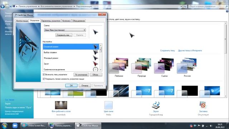The width and height of the screenshot is (229, 129).
Task: Click the Заставка icon
Action: click(203, 105)
